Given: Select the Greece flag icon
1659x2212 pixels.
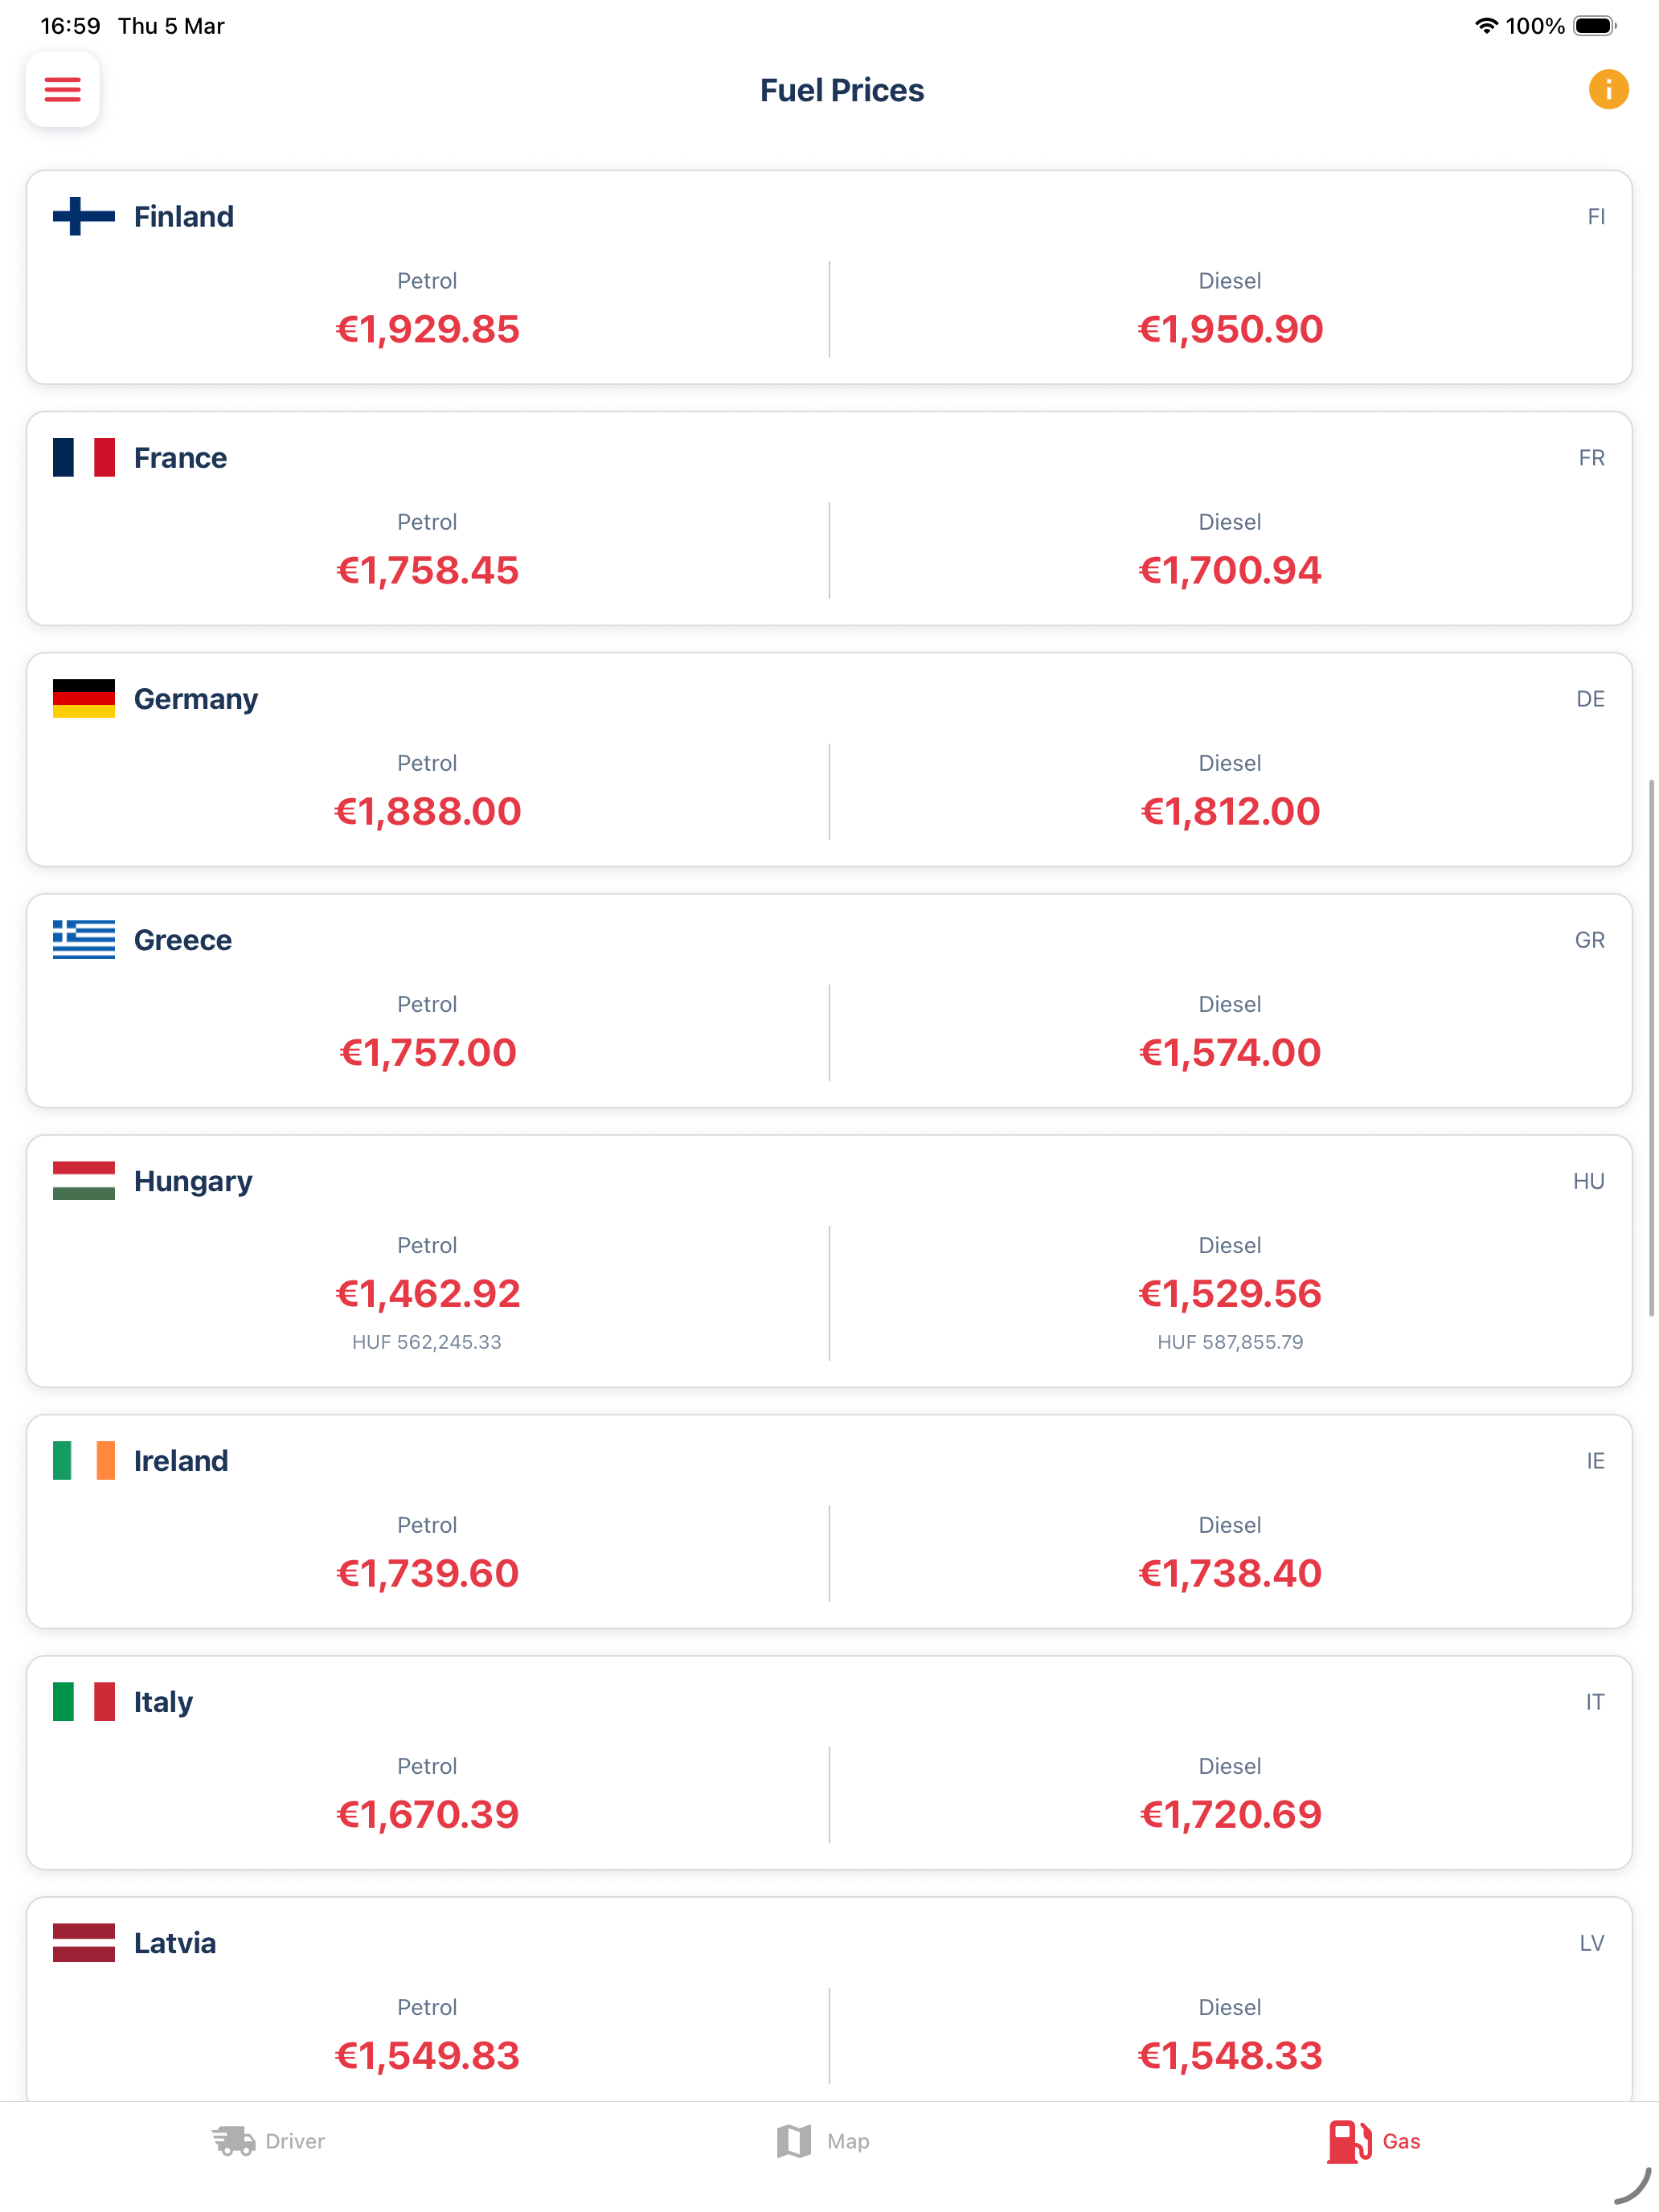Looking at the screenshot, I should pyautogui.click(x=84, y=939).
